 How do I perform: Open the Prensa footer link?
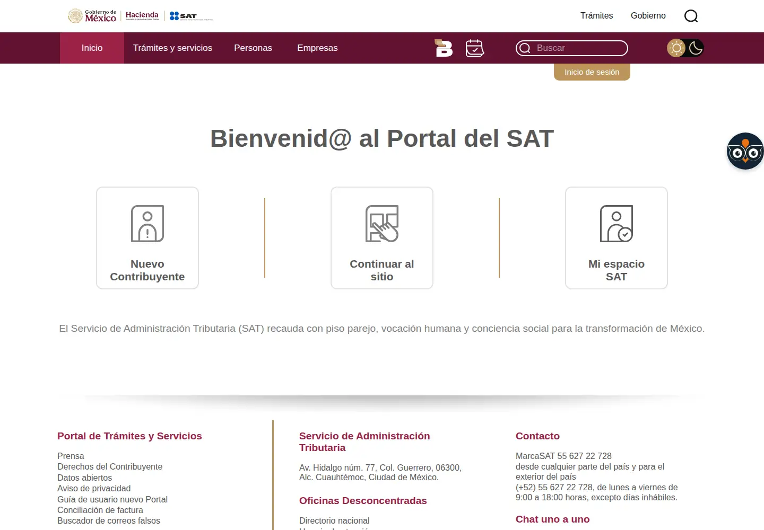(71, 456)
